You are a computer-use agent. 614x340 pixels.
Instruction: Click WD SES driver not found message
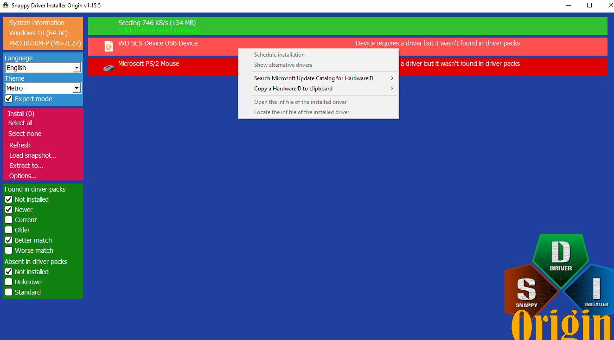tap(438, 43)
